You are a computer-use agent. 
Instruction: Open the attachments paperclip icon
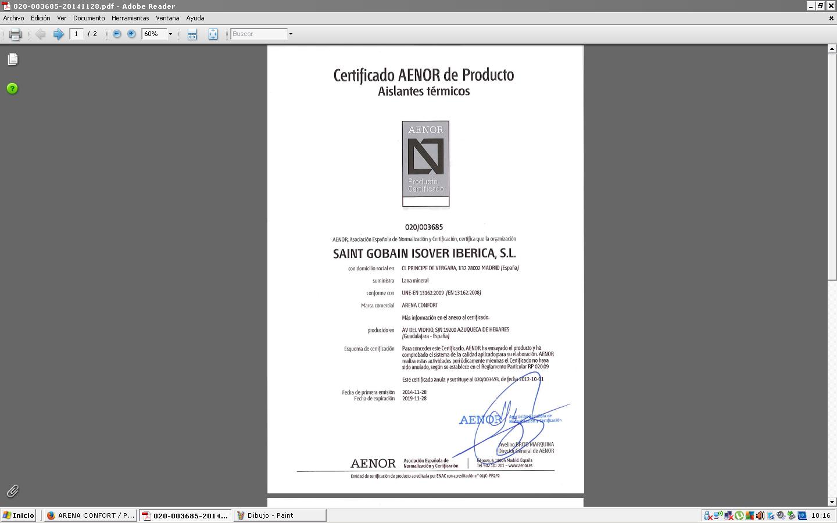(x=12, y=491)
